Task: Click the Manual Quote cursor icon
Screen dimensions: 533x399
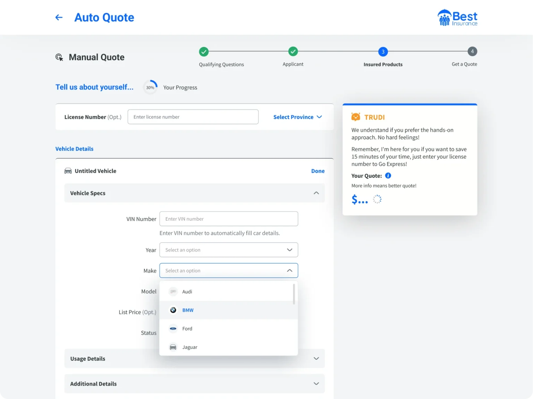Action: 59,57
